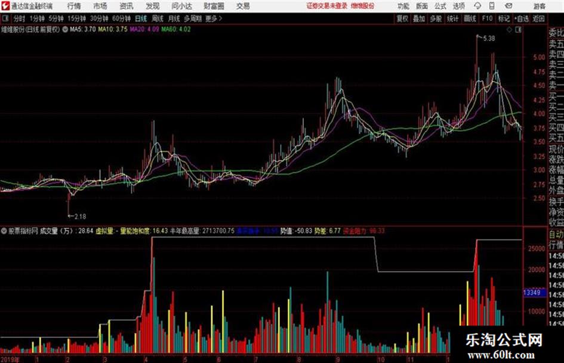Click the 统计 statistics button

[x=453, y=18]
